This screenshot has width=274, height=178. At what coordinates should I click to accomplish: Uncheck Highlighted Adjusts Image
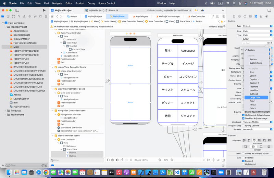243,115
